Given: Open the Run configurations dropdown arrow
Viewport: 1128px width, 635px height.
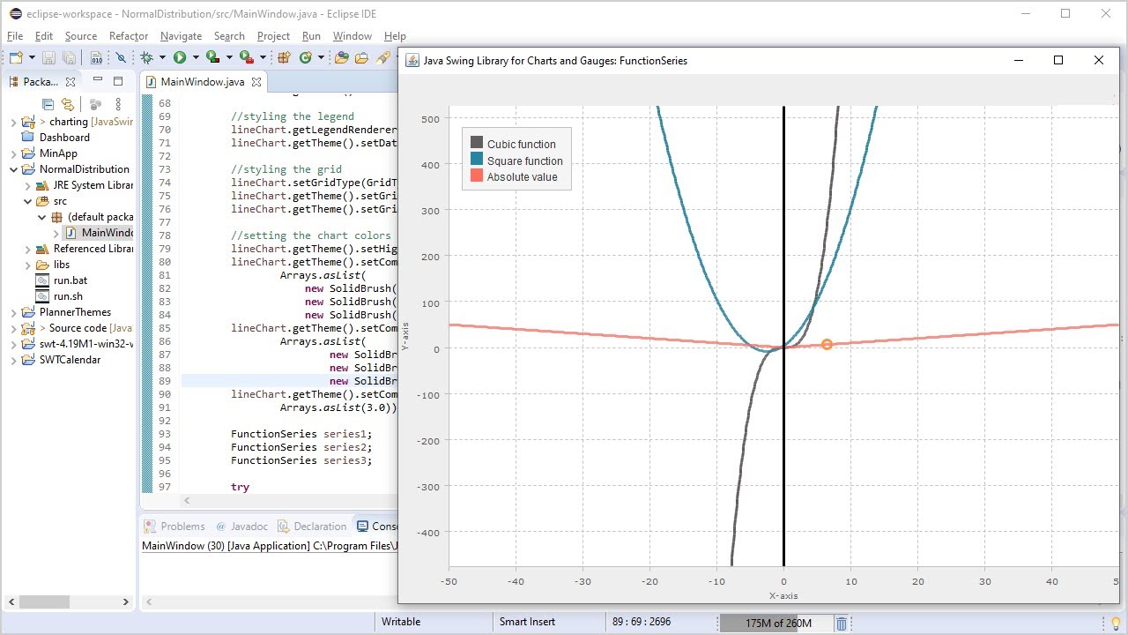Looking at the screenshot, I should pos(196,57).
